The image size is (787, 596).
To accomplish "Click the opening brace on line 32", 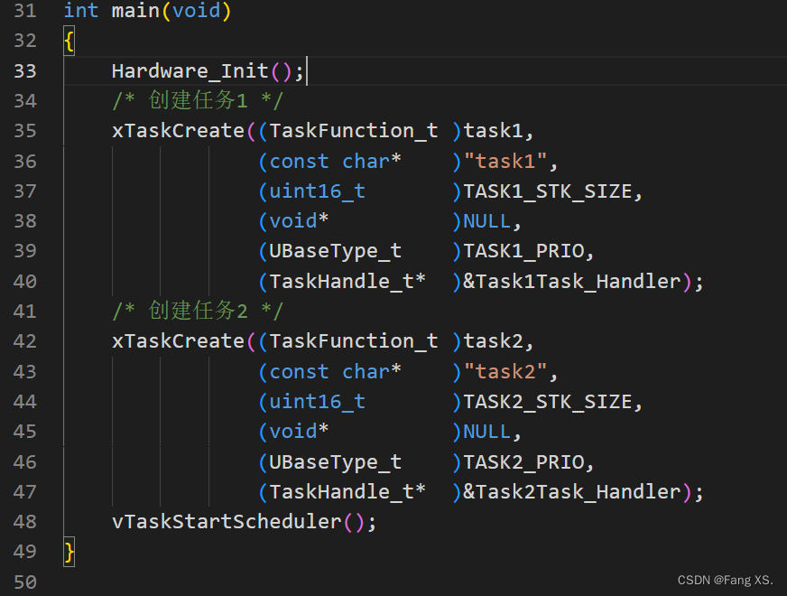I will pos(69,42).
